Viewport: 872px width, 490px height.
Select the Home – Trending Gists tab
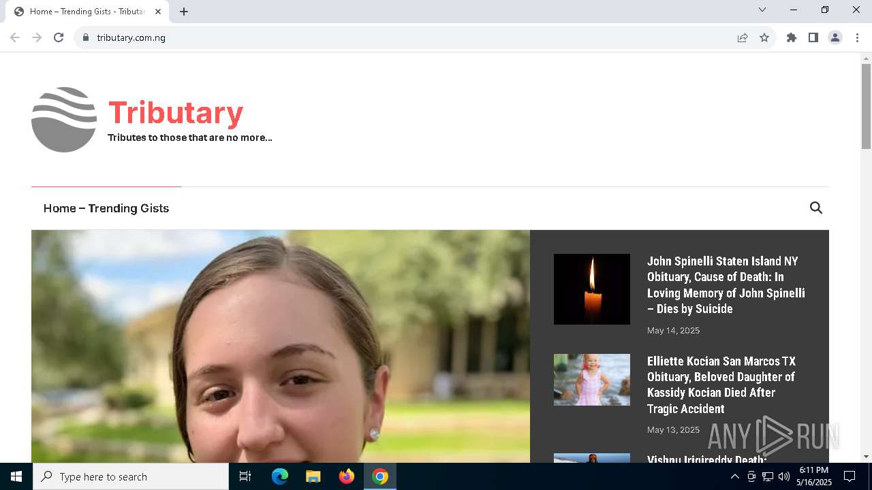tap(87, 12)
